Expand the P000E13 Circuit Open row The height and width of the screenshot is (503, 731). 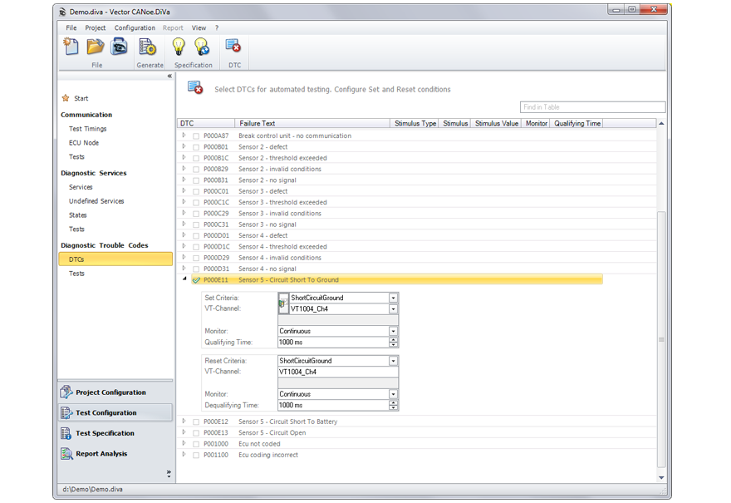(x=184, y=432)
